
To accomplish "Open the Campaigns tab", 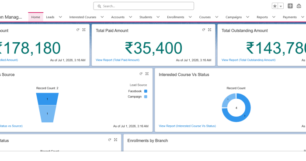I will 233,17.
